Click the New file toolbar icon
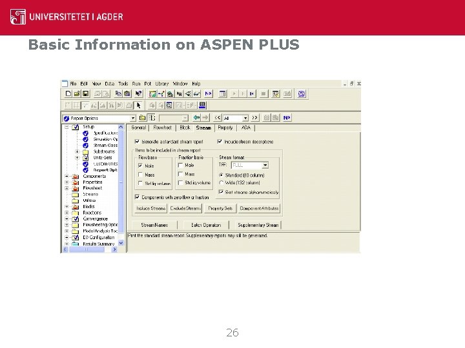 coord(68,94)
